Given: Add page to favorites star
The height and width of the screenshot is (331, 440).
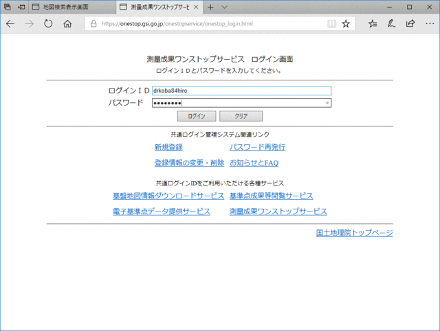Looking at the screenshot, I should point(346,24).
